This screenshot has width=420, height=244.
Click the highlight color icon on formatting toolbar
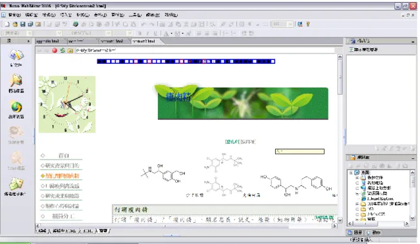(177, 33)
